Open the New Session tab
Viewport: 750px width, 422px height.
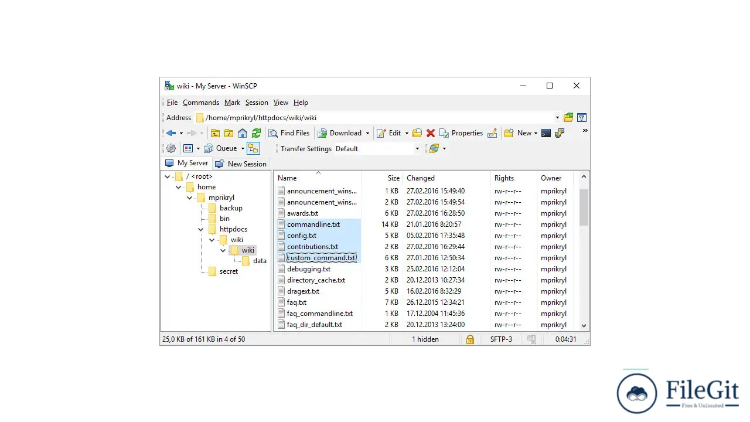241,164
